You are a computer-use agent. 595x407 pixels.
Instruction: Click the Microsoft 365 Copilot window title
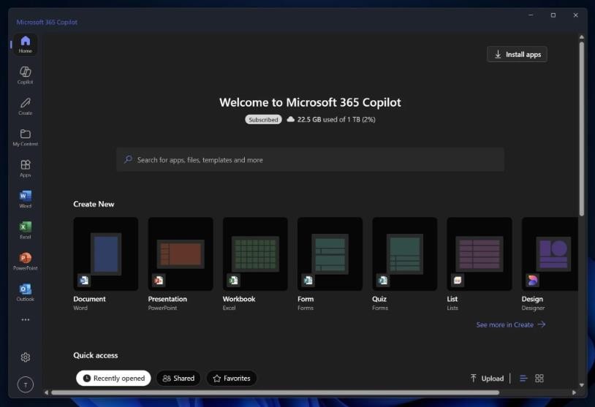coord(47,22)
